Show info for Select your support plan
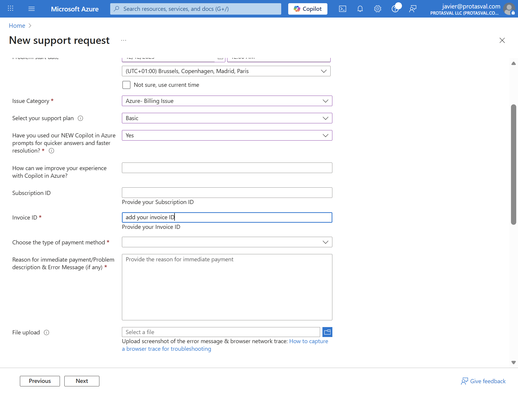 (x=80, y=118)
